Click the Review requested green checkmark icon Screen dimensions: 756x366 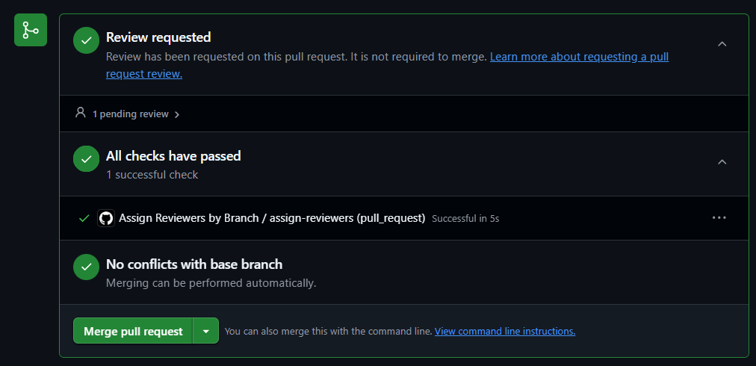pyautogui.click(x=87, y=40)
